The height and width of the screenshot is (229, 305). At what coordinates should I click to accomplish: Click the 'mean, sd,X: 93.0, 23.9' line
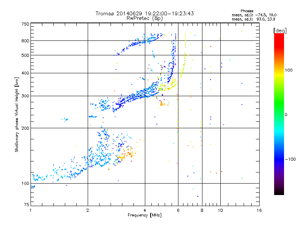point(253,19)
